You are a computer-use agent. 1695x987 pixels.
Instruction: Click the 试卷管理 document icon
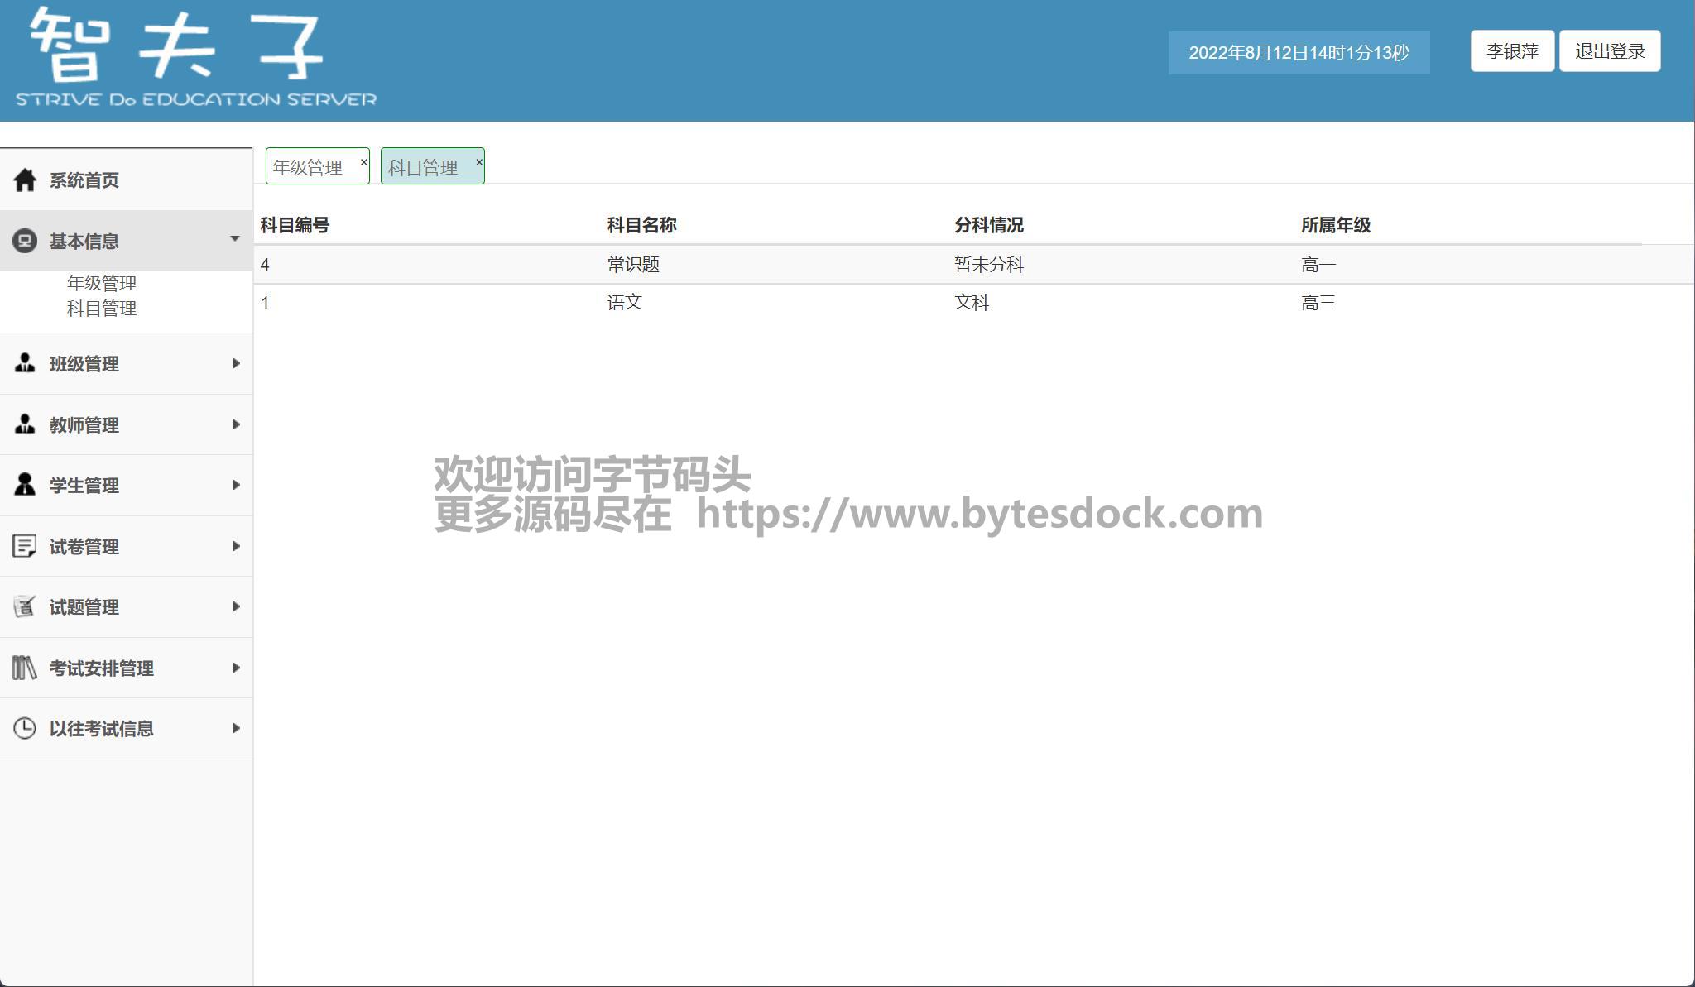[25, 546]
